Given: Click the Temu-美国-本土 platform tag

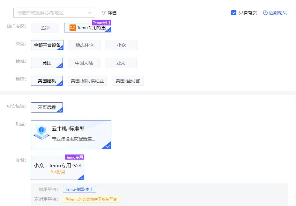Looking at the screenshot, I should tap(79, 189).
